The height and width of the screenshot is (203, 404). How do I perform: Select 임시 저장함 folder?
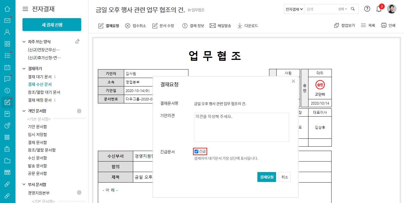[x=37, y=134]
